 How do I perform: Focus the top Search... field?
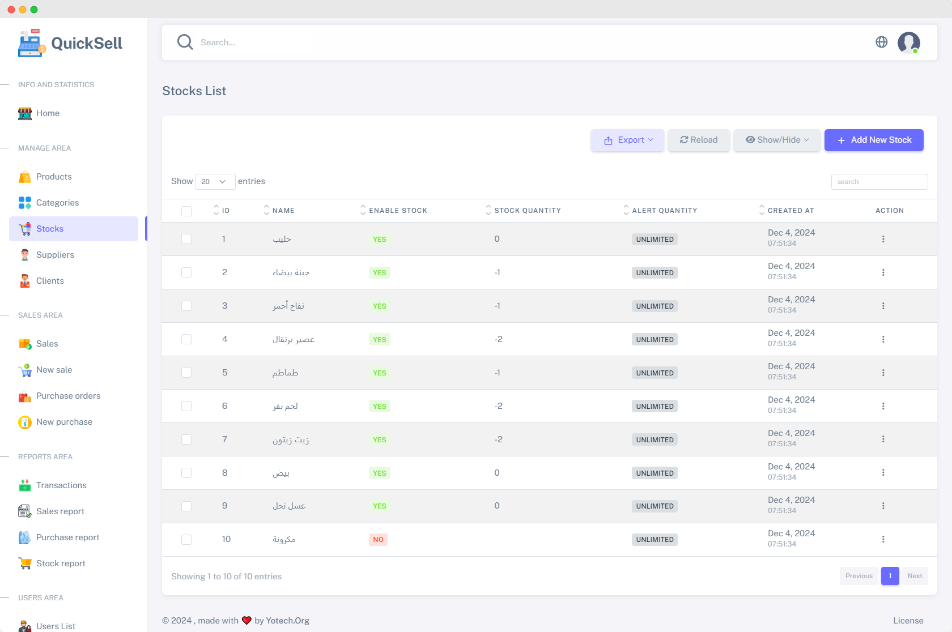click(533, 42)
